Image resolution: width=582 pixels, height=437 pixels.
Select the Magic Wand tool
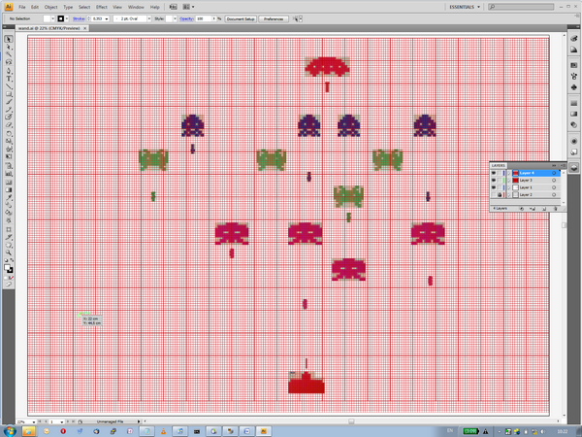(x=9, y=54)
